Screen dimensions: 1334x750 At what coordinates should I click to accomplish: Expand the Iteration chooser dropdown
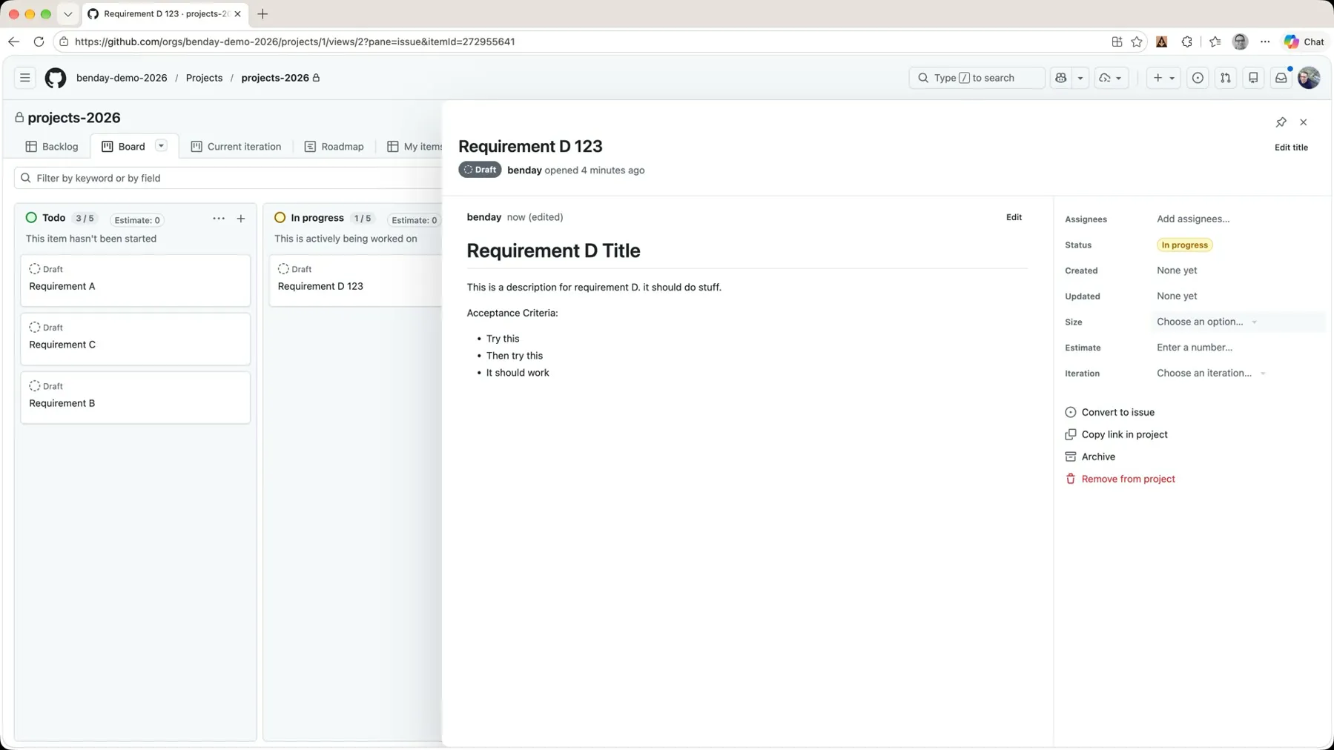pos(1211,374)
